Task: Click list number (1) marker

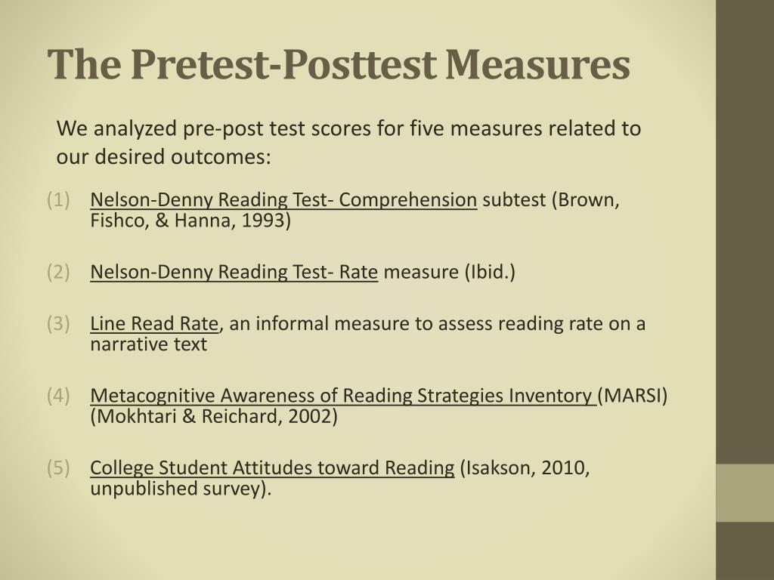Action: pos(58,200)
